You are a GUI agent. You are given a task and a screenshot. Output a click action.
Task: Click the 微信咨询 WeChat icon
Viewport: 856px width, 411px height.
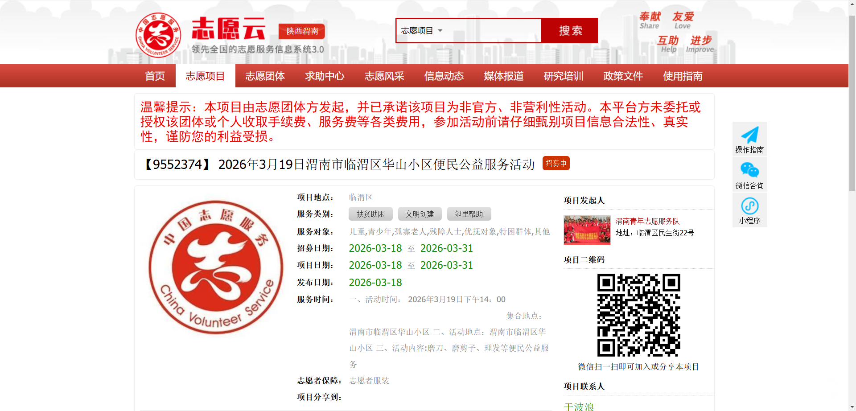[749, 170]
